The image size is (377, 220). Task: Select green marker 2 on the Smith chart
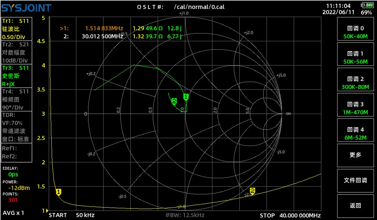[174, 101]
